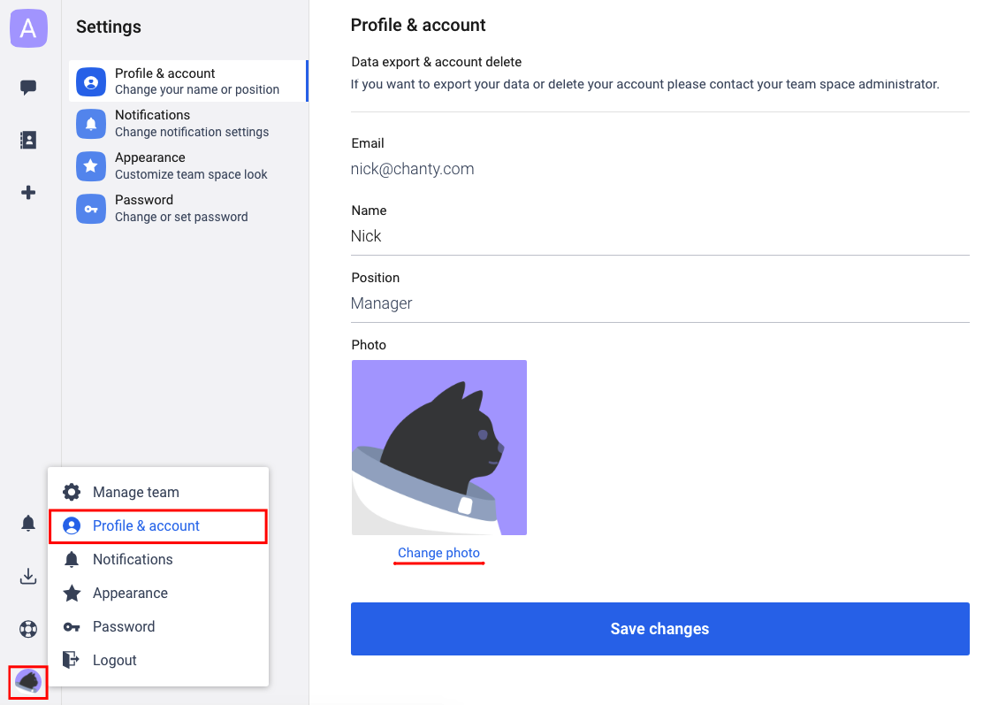Click the download apps icon
The width and height of the screenshot is (1006, 705).
coord(28,577)
